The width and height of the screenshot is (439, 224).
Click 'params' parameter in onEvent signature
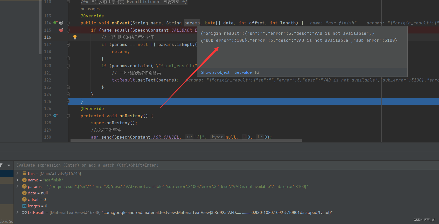(x=192, y=23)
